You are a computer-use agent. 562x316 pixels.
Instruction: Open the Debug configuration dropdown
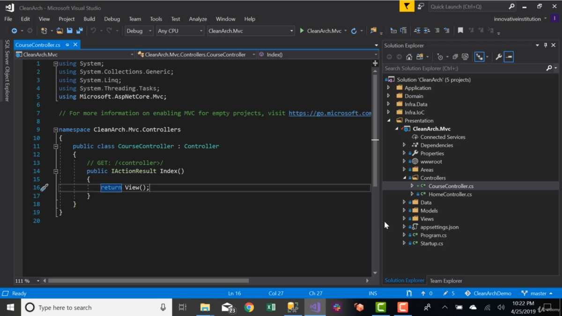click(139, 31)
